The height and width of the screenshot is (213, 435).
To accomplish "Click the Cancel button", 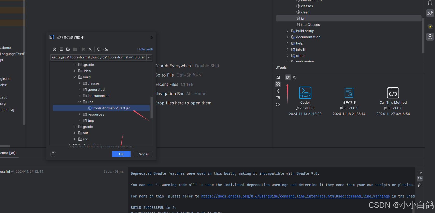I will click(x=143, y=154).
